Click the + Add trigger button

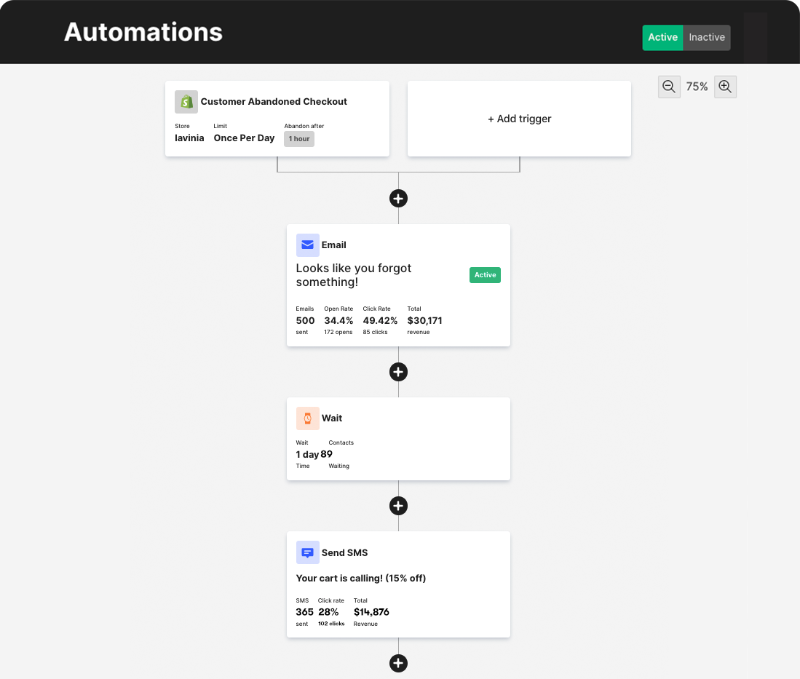519,119
